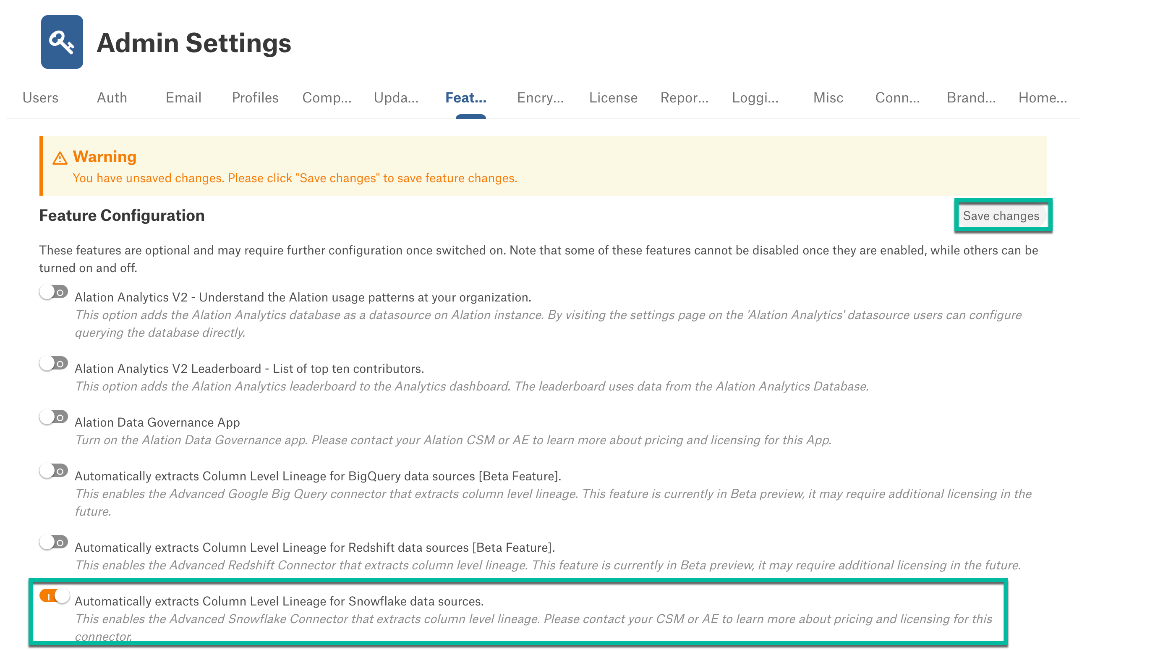
Task: Enable BigQuery Column Level Lineage toggle
Action: coord(53,470)
